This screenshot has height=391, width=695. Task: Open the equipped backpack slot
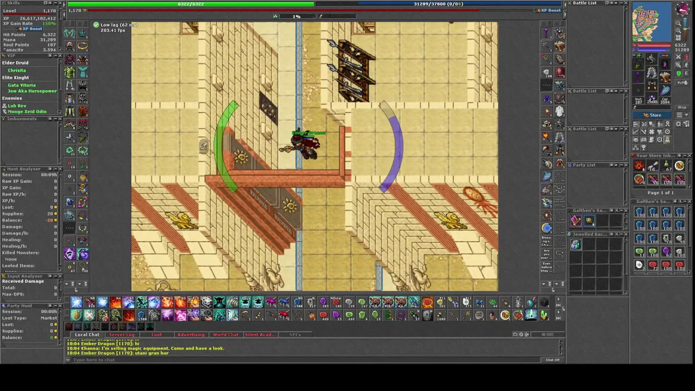(665, 64)
